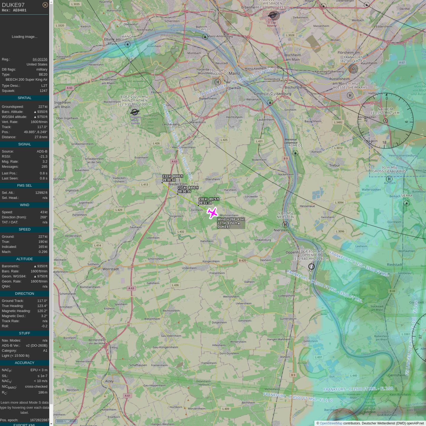Click the Frankfurt FW NDB beacon symbol
Screen dimensions: 426x426
353,69
